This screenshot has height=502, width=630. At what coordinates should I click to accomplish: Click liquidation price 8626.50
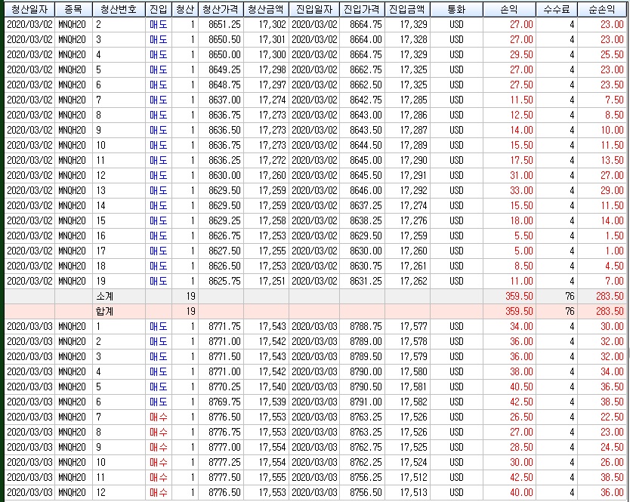(224, 266)
